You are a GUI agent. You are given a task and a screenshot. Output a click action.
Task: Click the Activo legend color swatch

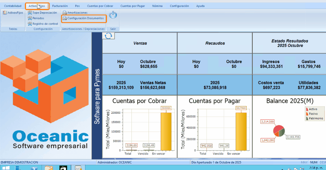pos(307,109)
